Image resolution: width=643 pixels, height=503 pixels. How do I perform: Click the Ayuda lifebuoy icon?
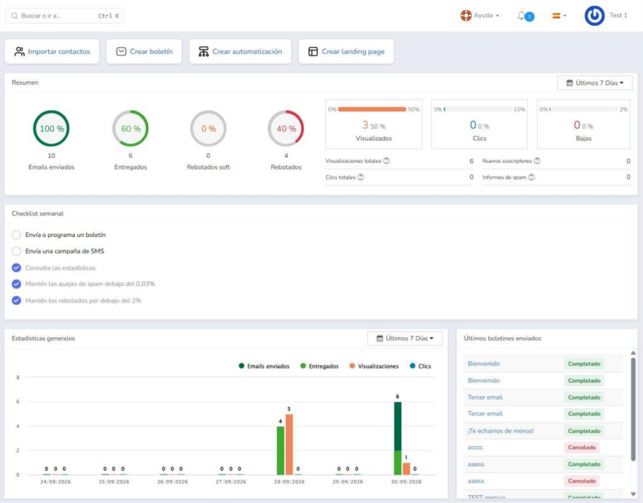pyautogui.click(x=466, y=16)
